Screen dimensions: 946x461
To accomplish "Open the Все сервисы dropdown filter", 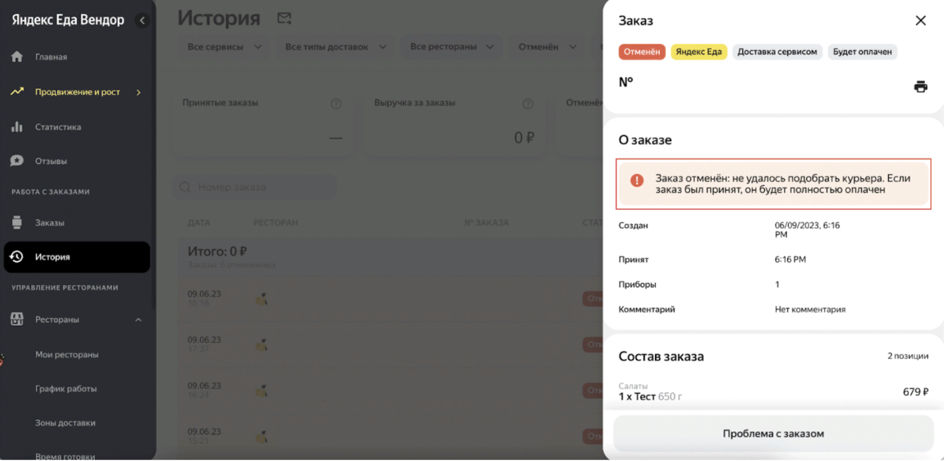I will click(x=224, y=47).
